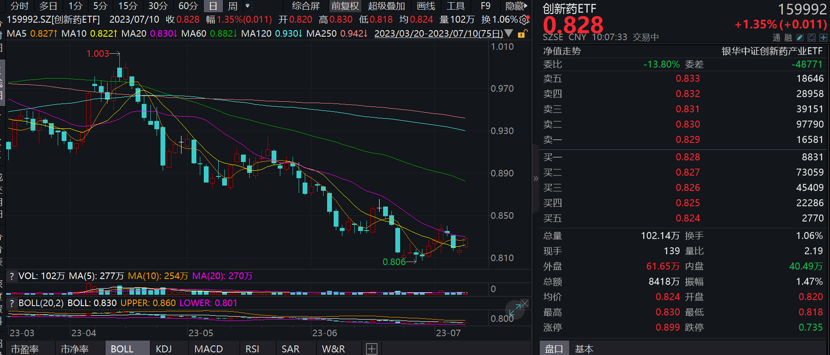Open chart settings gear icon
830x355 pixels.
pyautogui.click(x=523, y=20)
